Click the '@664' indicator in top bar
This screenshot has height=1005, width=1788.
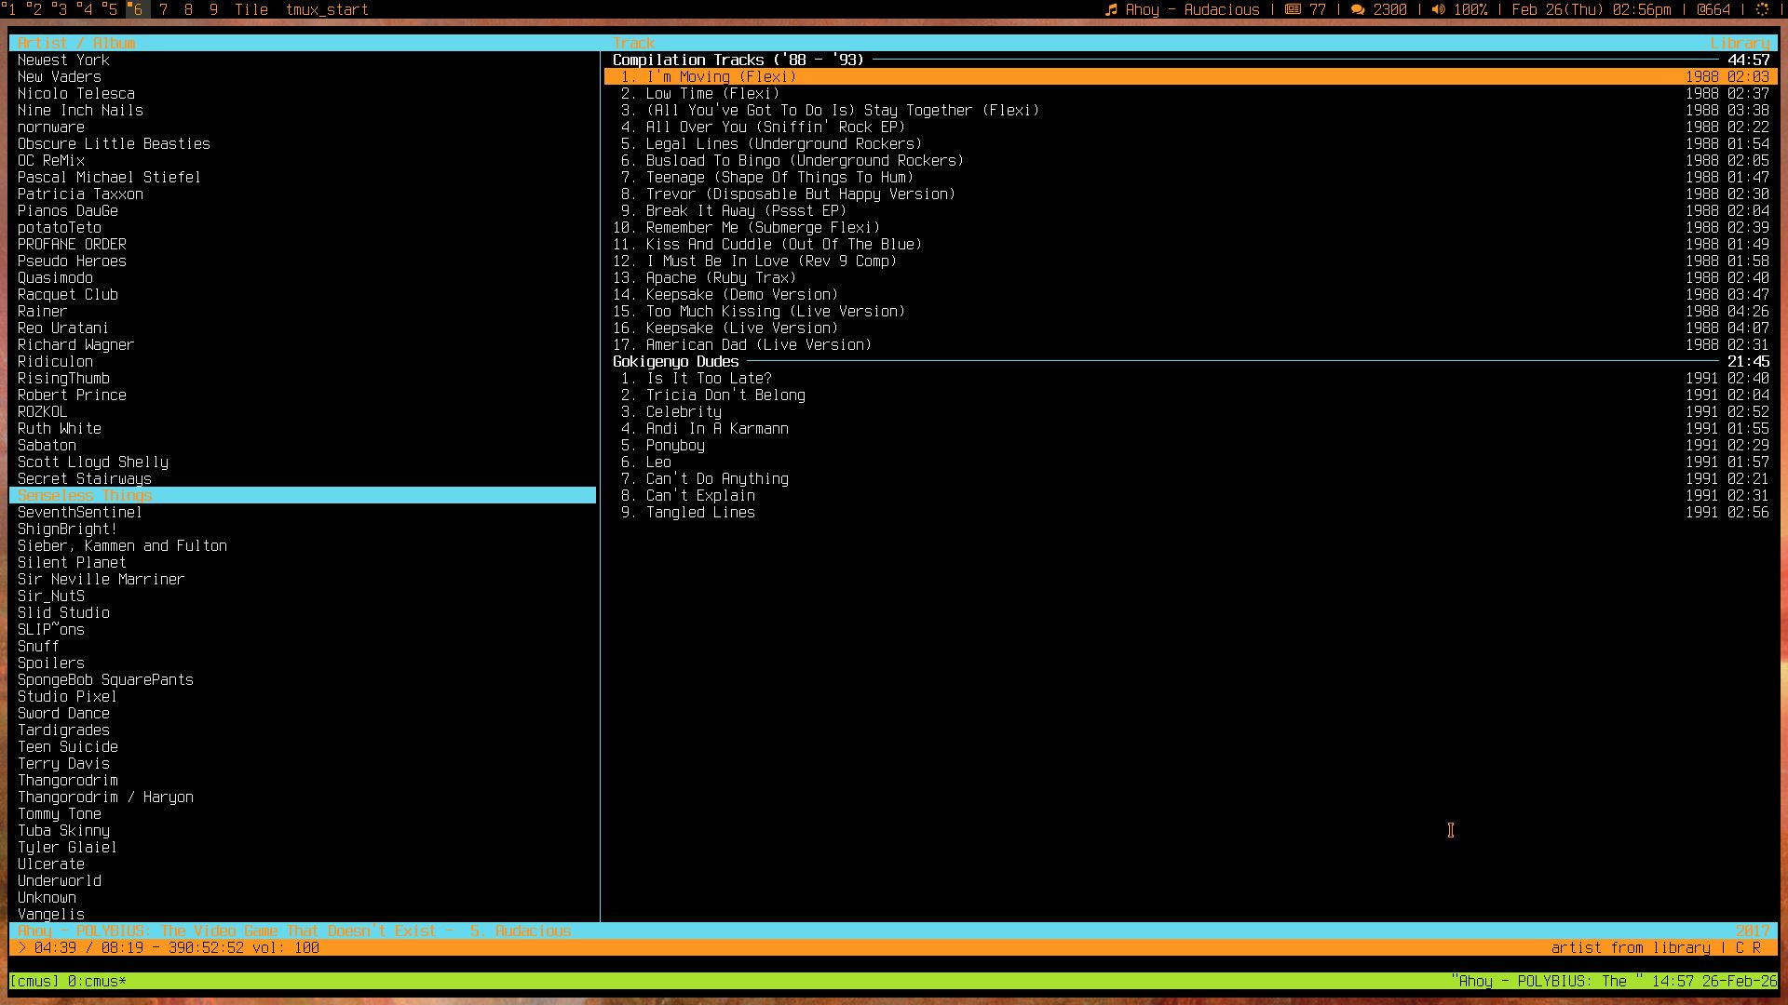(x=1713, y=9)
